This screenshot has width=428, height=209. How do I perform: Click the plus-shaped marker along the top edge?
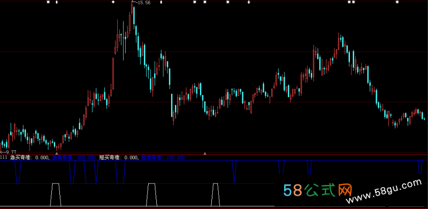pos(249,2)
